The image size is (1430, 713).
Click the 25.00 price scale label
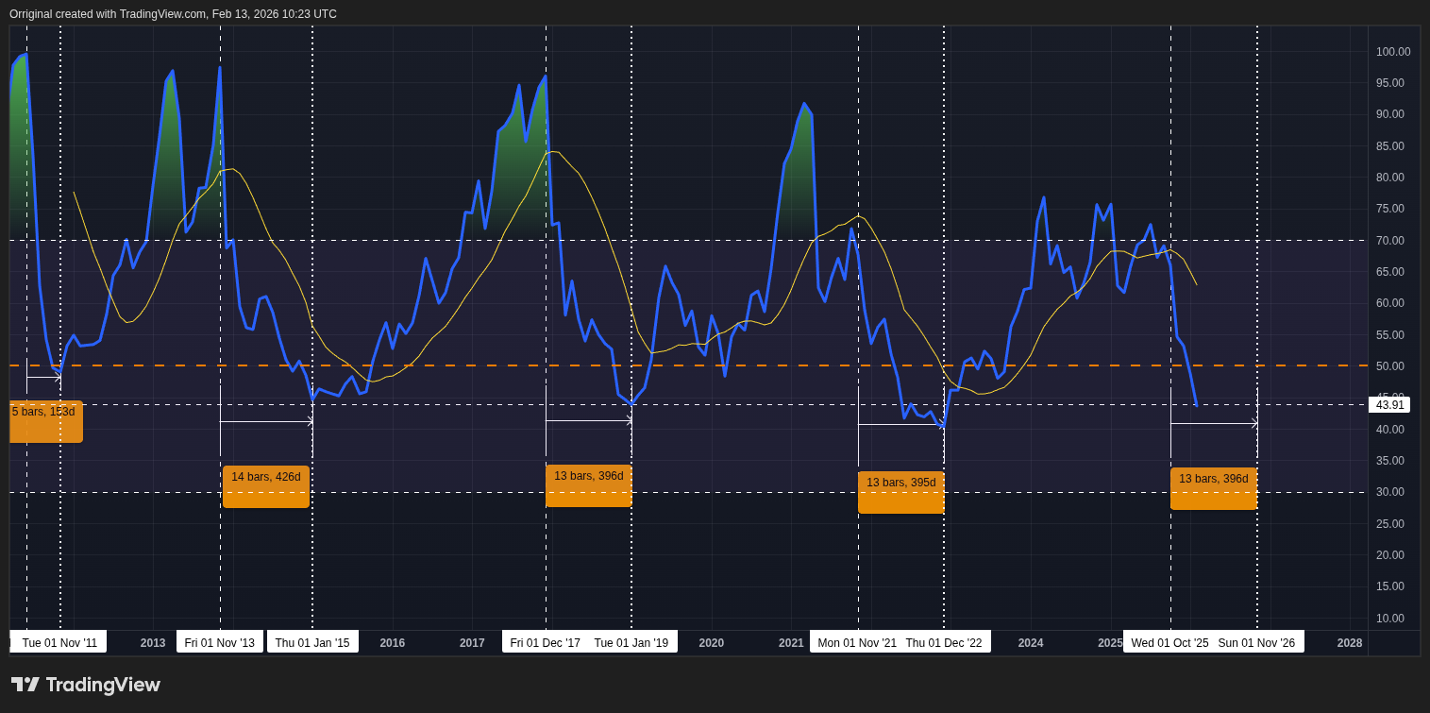point(1390,524)
